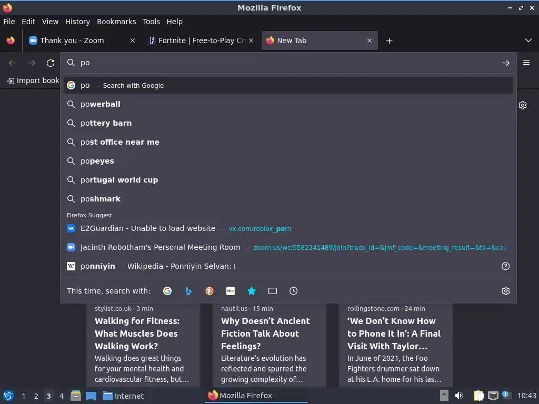Reload the page with the refresh icon
This screenshot has width=539, height=404.
pos(51,63)
